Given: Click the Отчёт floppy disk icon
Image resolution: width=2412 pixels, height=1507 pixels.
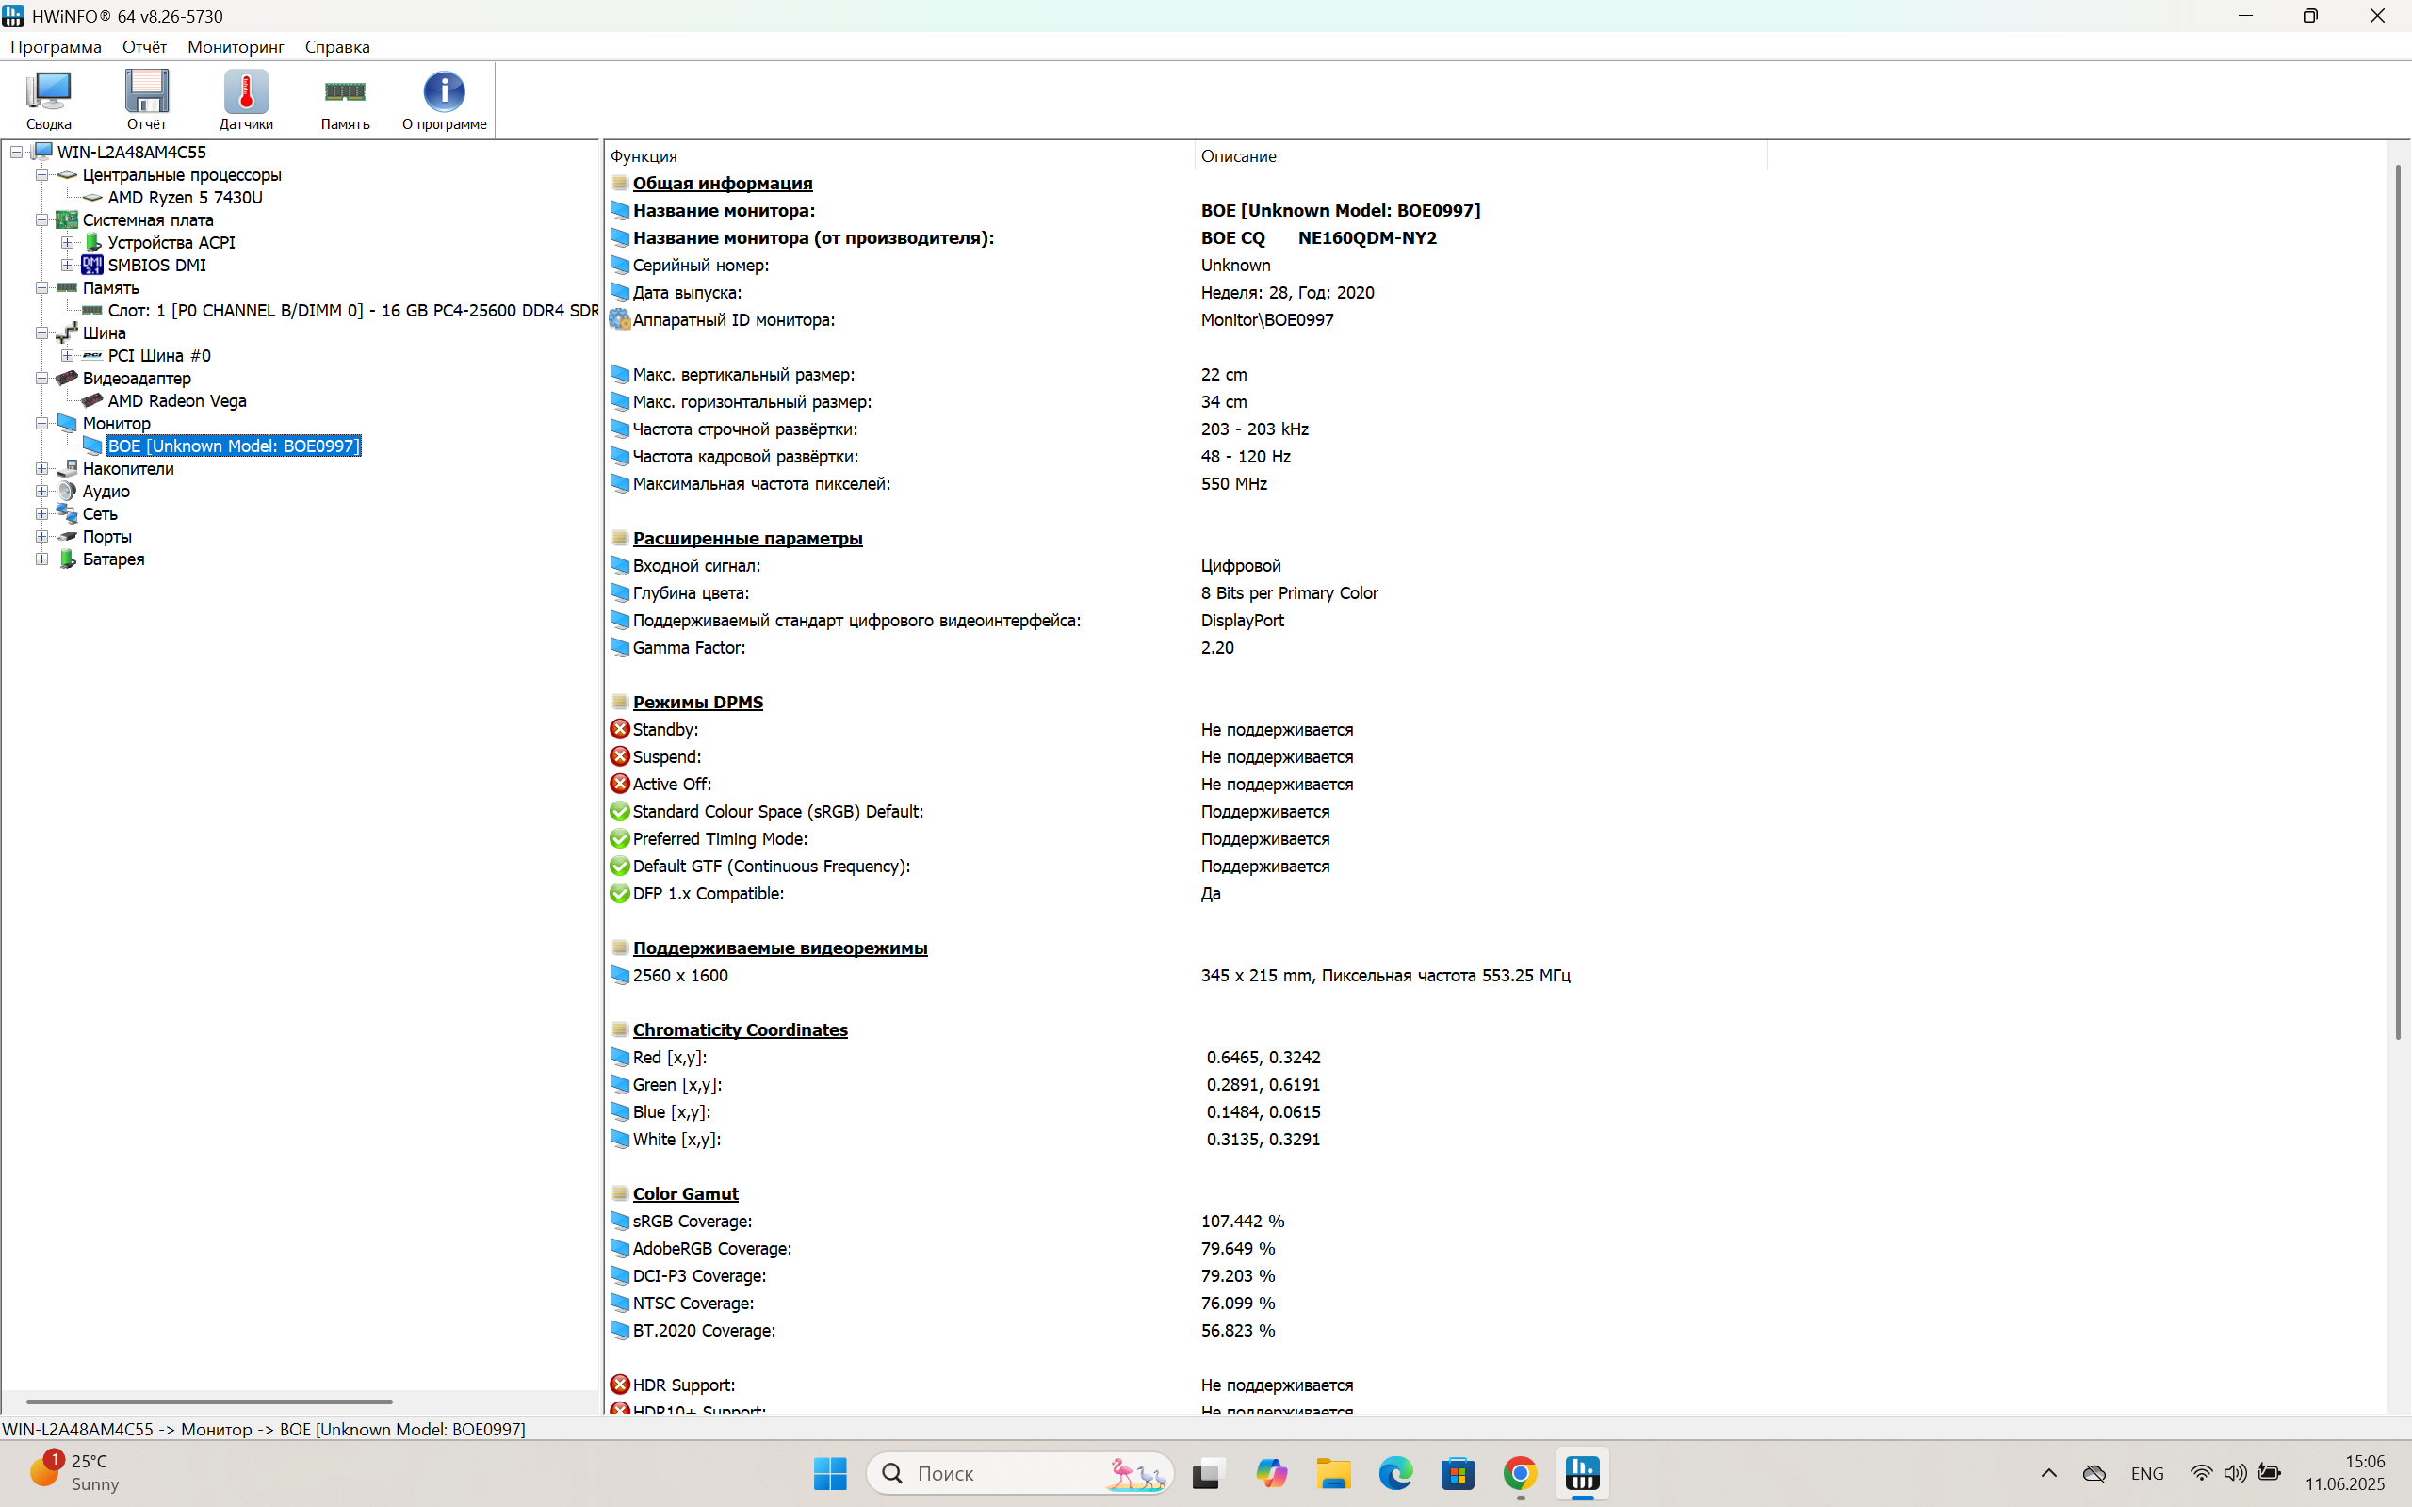Looking at the screenshot, I should [x=147, y=98].
